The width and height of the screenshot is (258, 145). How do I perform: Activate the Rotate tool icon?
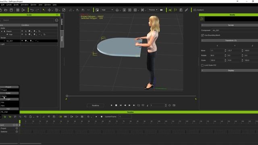coord(56,10)
